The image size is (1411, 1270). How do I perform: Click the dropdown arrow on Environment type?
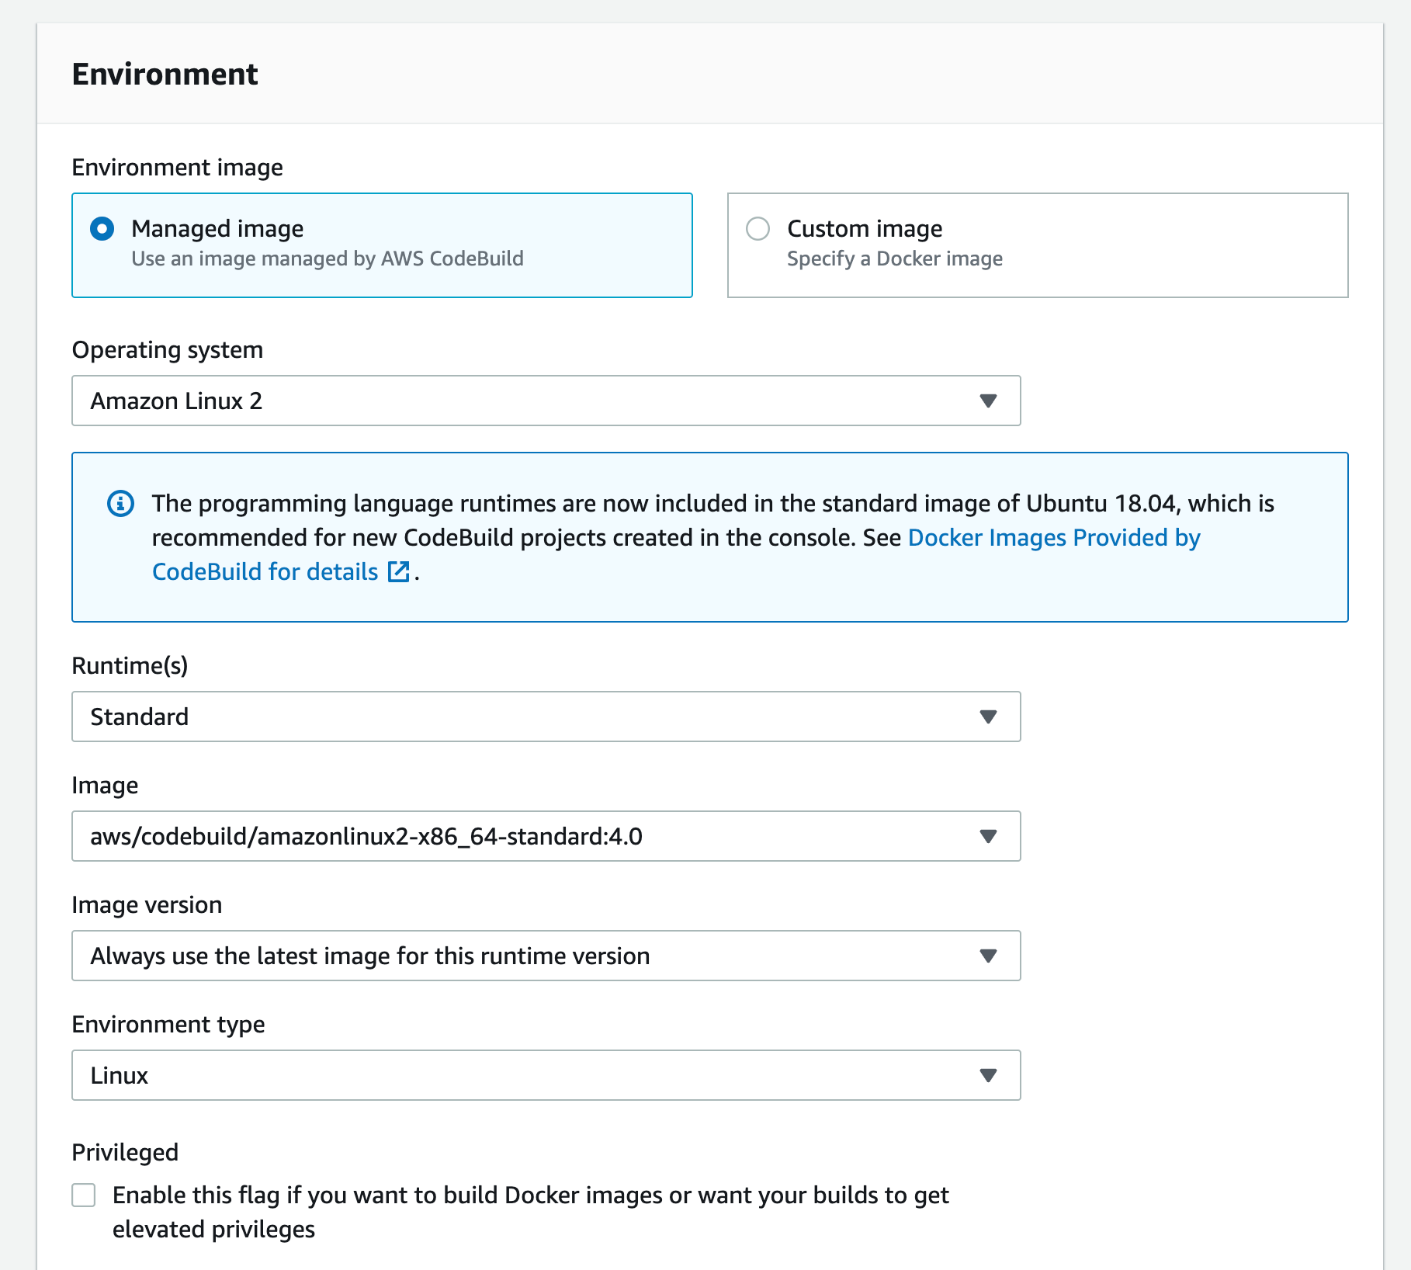tap(987, 1075)
